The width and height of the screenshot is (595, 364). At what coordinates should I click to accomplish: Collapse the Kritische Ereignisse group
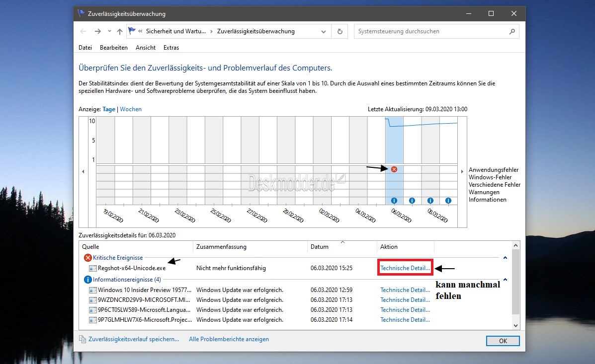[x=505, y=257]
